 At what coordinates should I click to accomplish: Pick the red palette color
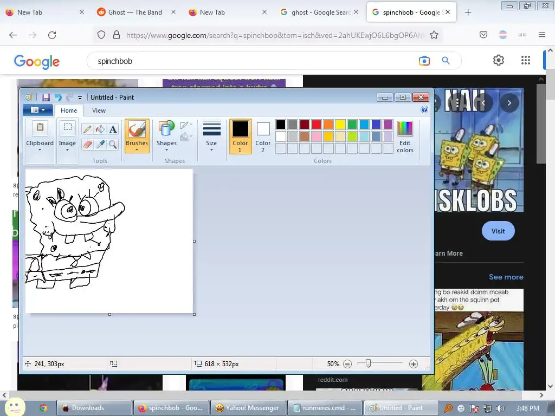coord(317,125)
